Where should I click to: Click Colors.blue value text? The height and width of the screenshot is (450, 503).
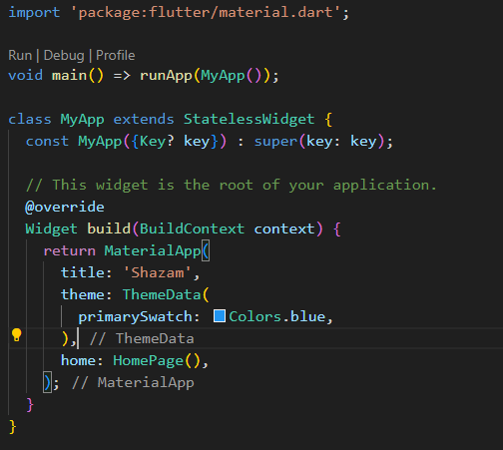(x=276, y=316)
